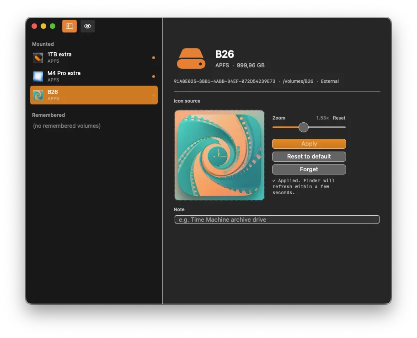Select the 1TB extra volume icon
This screenshot has width=417, height=338.
tap(38, 58)
